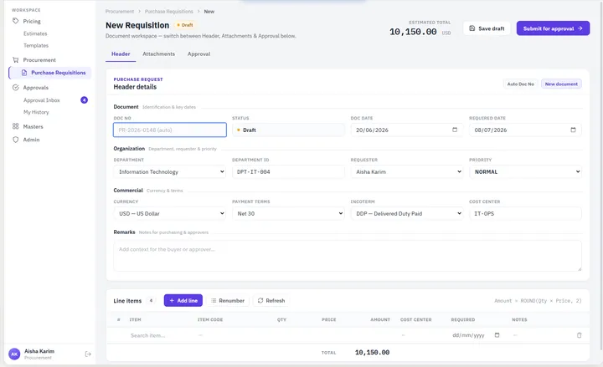Open the Doc Date calendar picker icon
The width and height of the screenshot is (603, 367).
click(x=455, y=130)
